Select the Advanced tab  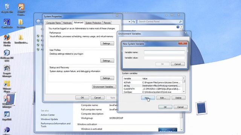[x=79, y=22]
